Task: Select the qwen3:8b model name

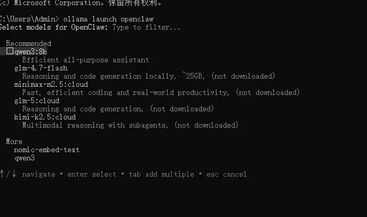Action: tap(31, 52)
